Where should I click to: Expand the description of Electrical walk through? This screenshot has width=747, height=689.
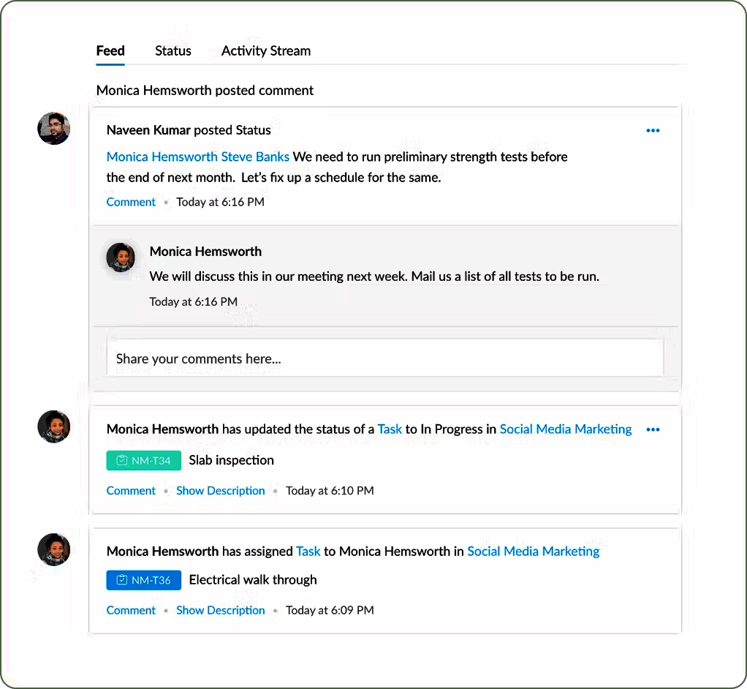pyautogui.click(x=220, y=610)
